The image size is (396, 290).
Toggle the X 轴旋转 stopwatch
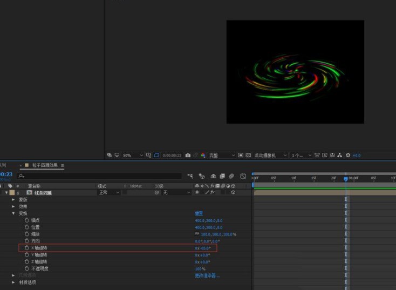27,248
